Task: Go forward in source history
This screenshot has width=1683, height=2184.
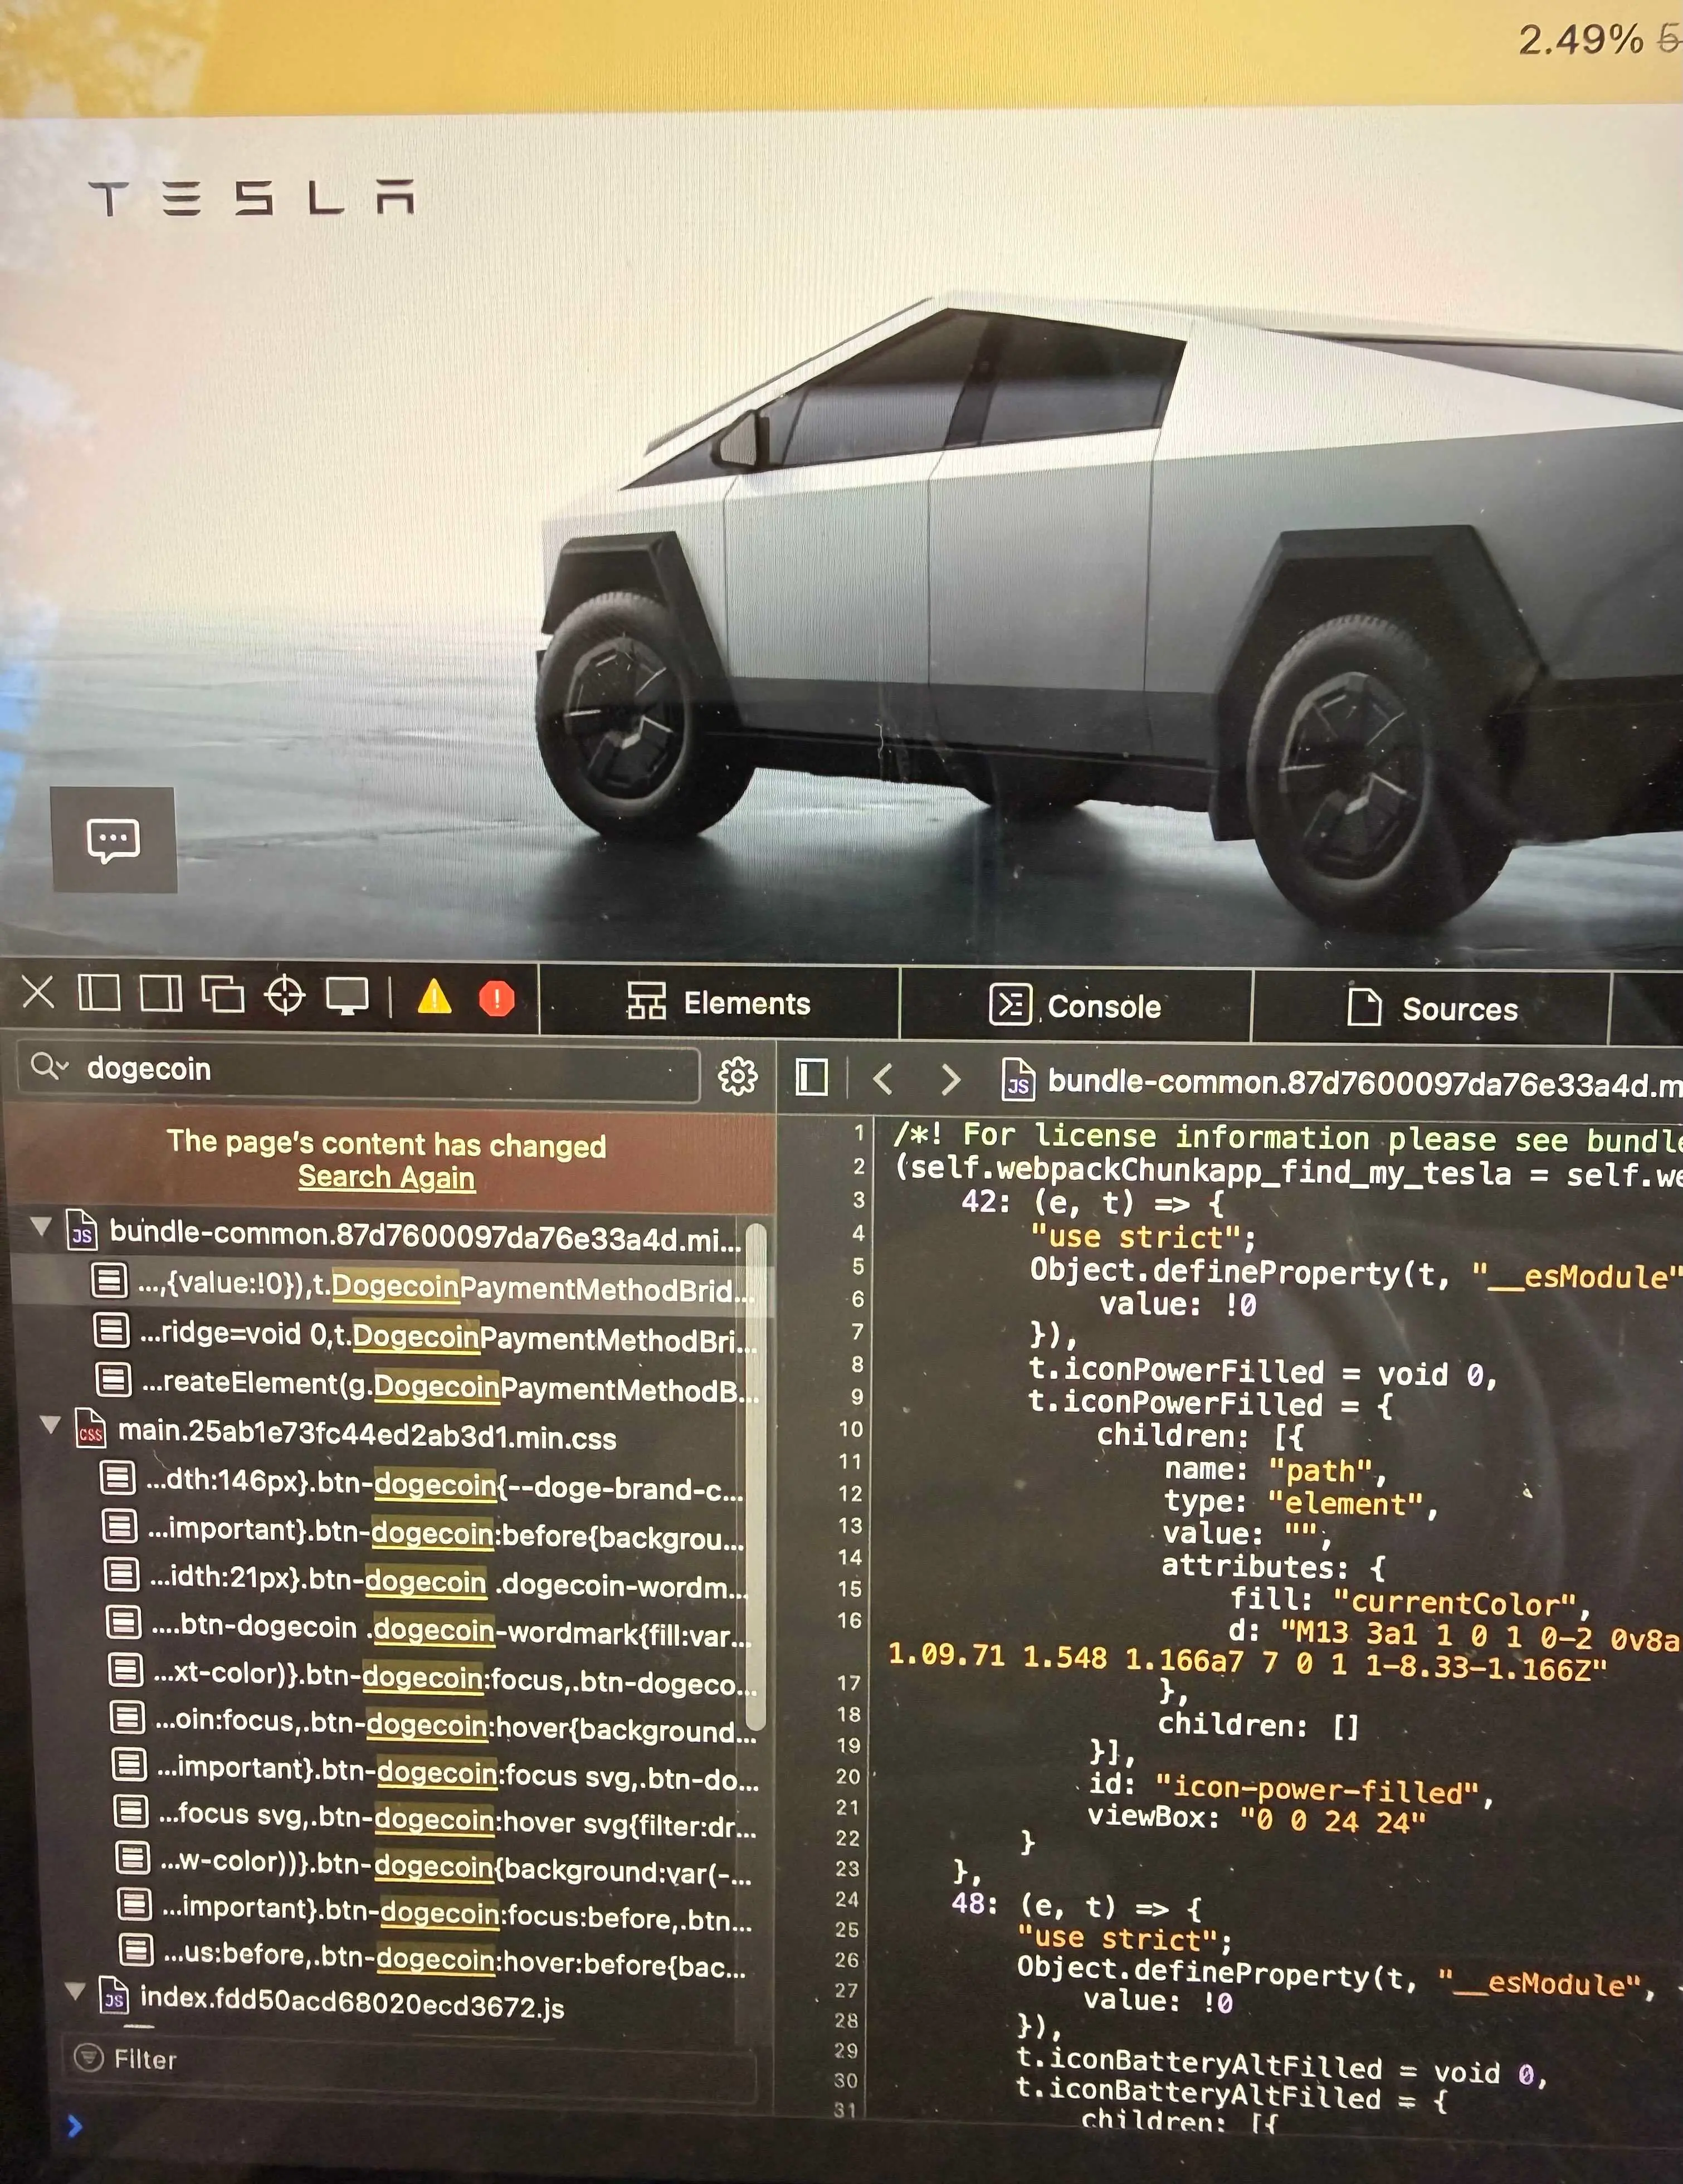Action: coord(950,1079)
